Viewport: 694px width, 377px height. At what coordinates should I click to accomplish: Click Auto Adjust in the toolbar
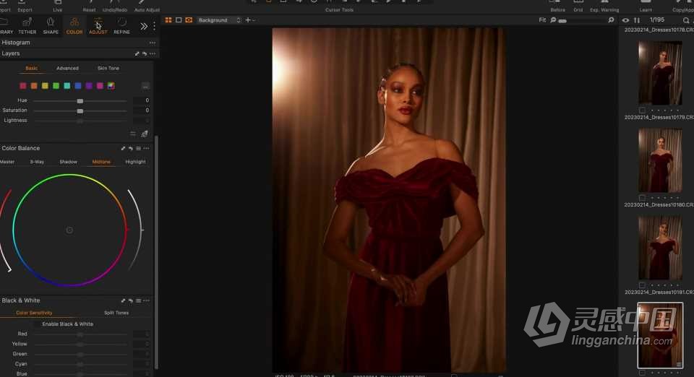[147, 6]
